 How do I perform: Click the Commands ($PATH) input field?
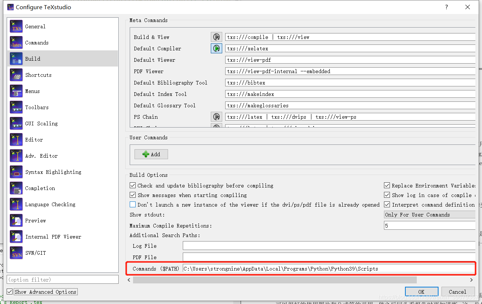(329, 269)
